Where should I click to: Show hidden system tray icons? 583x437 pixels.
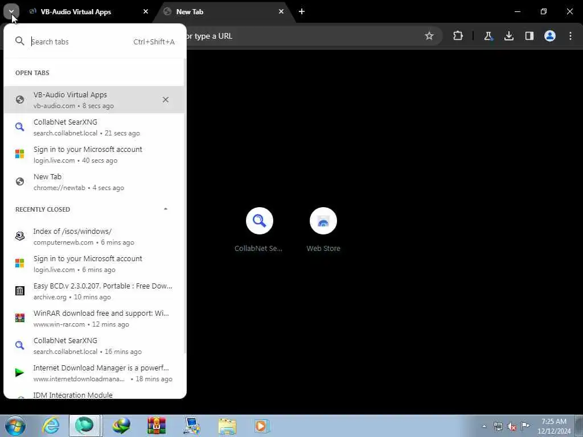[x=484, y=426]
